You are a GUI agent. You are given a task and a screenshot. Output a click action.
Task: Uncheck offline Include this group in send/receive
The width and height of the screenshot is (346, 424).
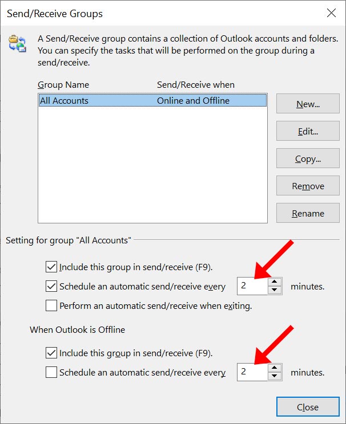51,353
